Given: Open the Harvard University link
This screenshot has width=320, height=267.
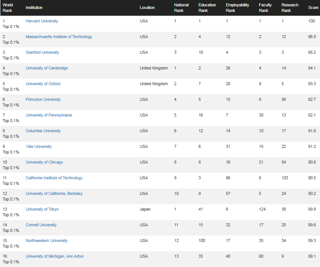Looking at the screenshot, I should click(x=42, y=21).
